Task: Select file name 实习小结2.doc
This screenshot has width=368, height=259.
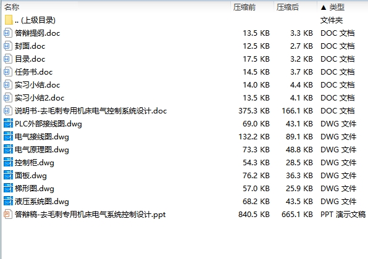Action: pyautogui.click(x=40, y=97)
